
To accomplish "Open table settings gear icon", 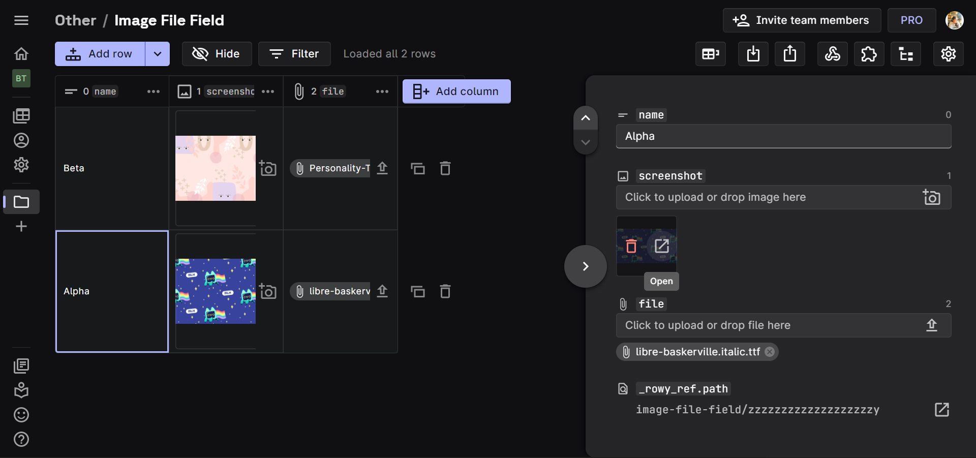I will (x=948, y=54).
